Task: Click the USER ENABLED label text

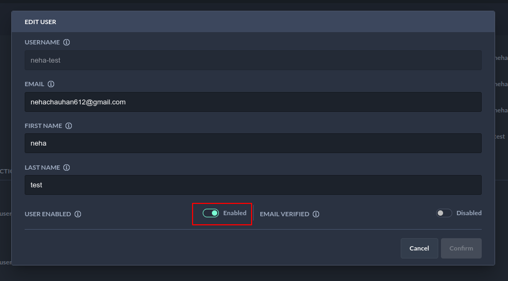Action: click(x=48, y=214)
